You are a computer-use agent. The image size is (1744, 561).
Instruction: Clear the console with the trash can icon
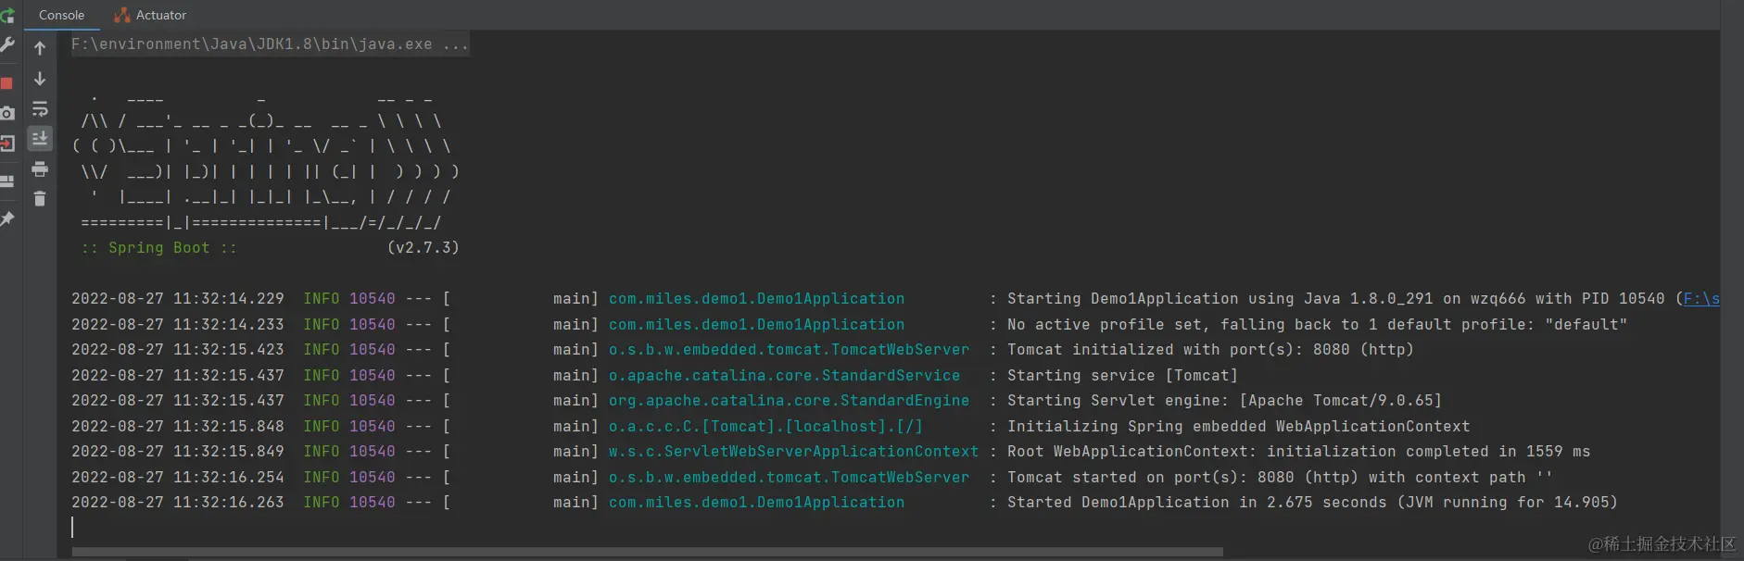click(x=40, y=198)
